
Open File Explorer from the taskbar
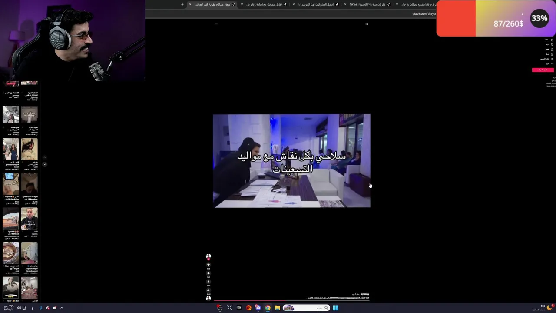277,308
